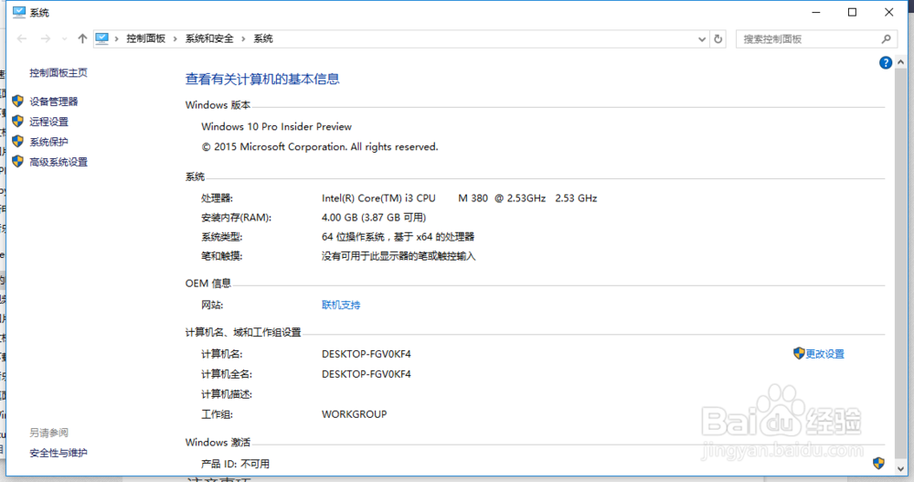The width and height of the screenshot is (914, 482).
Task: Select DESKTOP-FGV0KF4 beside 计算机全名
Action: [x=367, y=374]
